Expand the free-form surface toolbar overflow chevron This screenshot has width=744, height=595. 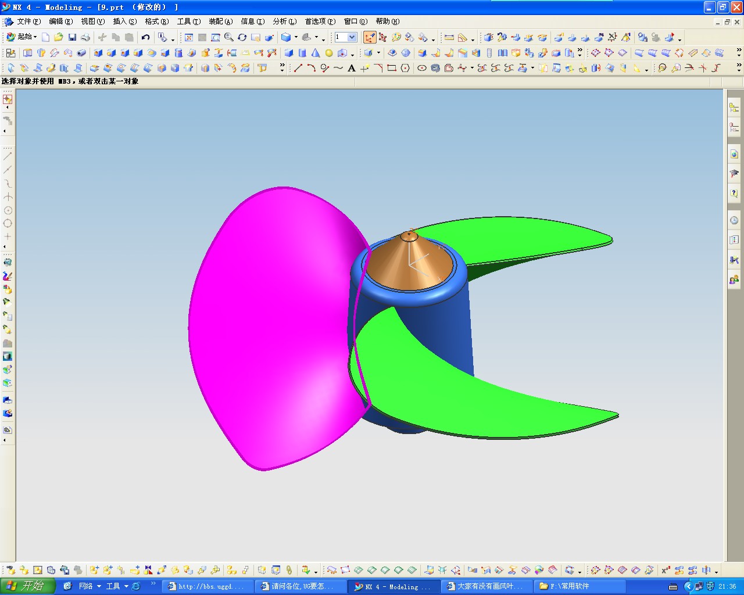coord(739,53)
